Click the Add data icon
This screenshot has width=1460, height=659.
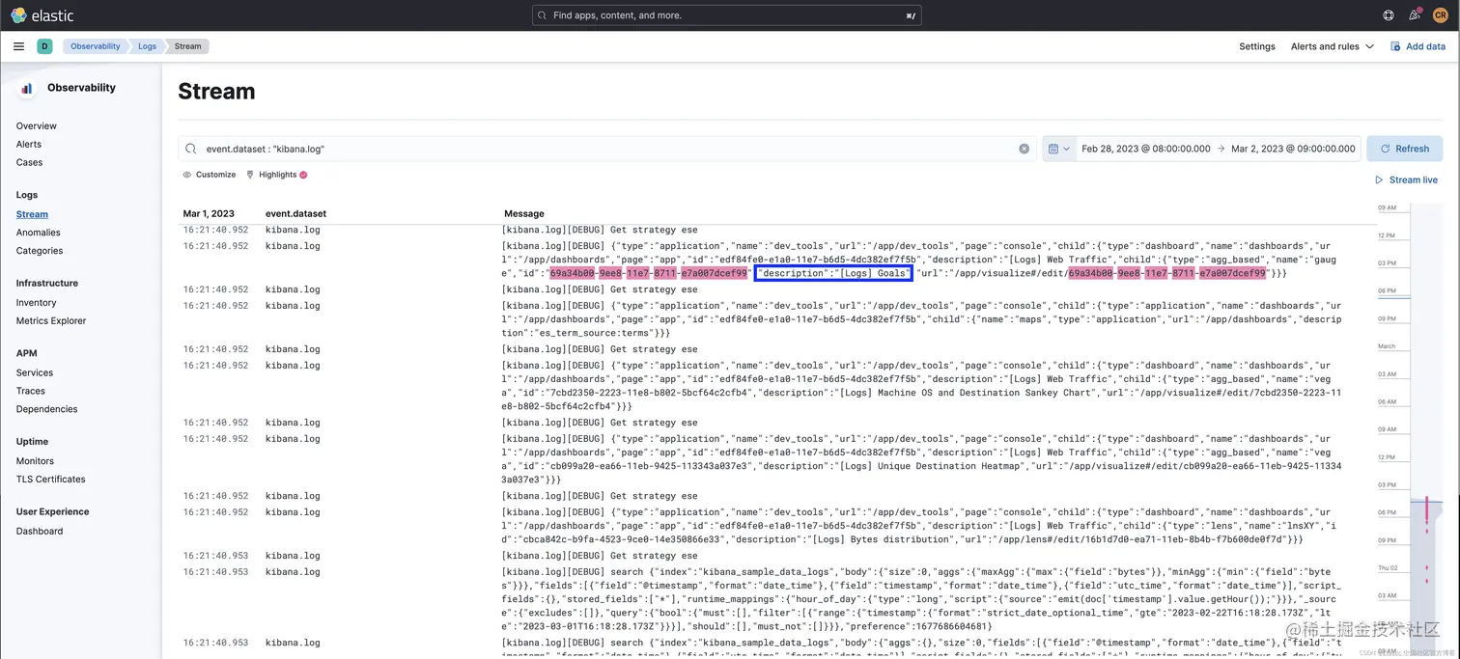point(1395,46)
